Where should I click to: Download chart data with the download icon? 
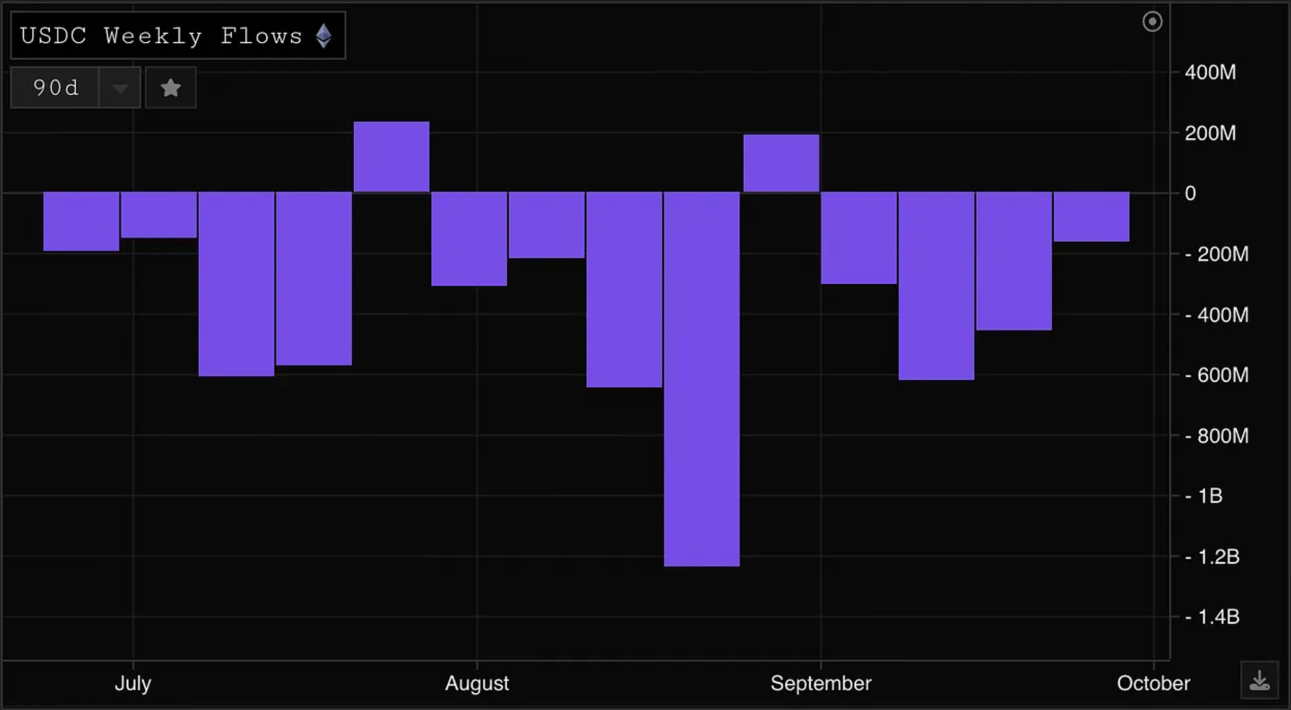click(x=1259, y=681)
